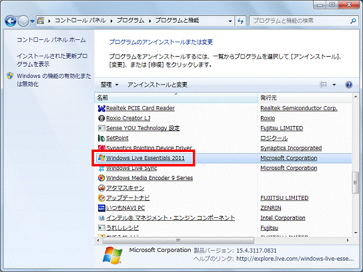Select Sense YOU Technology 設定 entry
Screen dimensions: 363x272
pos(143,128)
